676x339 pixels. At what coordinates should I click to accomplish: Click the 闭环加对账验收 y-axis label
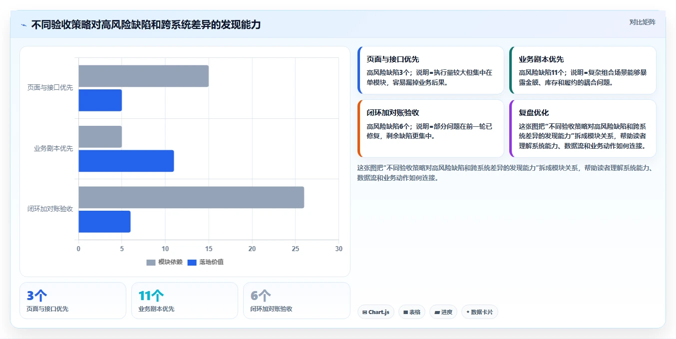click(50, 209)
